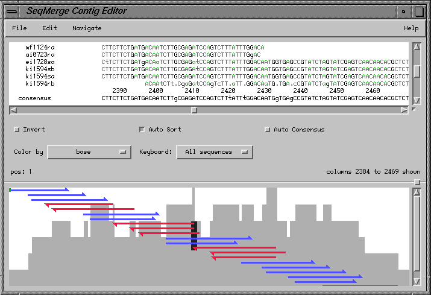
Task: Open the Edit menu
Action: pos(49,28)
